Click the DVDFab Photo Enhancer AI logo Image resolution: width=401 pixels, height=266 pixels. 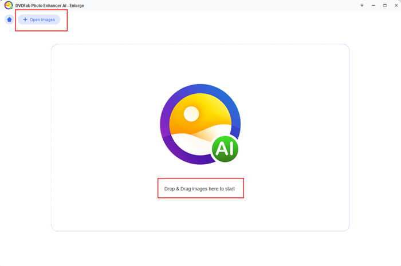[9, 5]
